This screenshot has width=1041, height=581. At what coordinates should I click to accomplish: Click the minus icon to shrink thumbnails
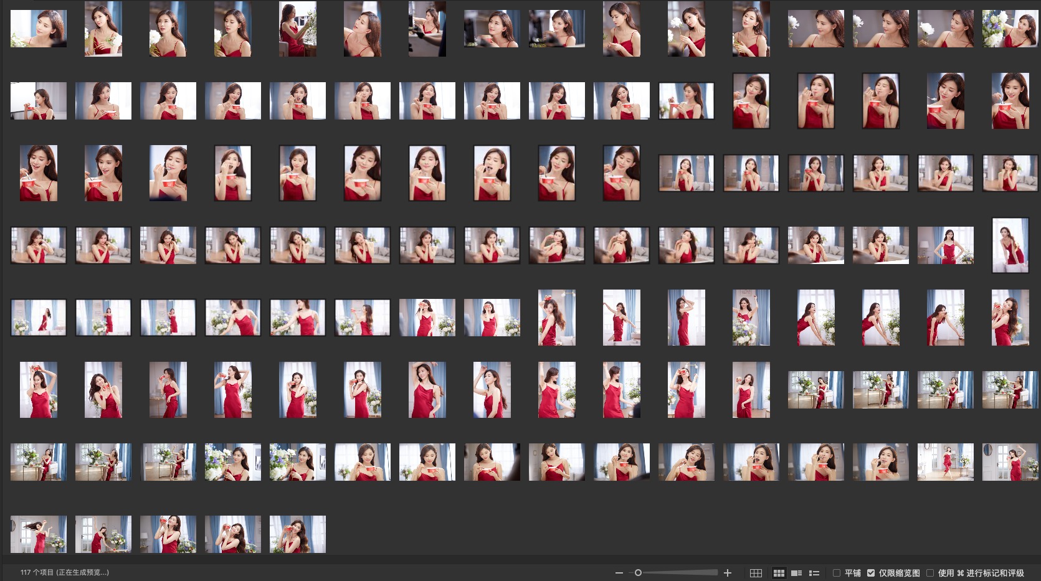click(619, 573)
